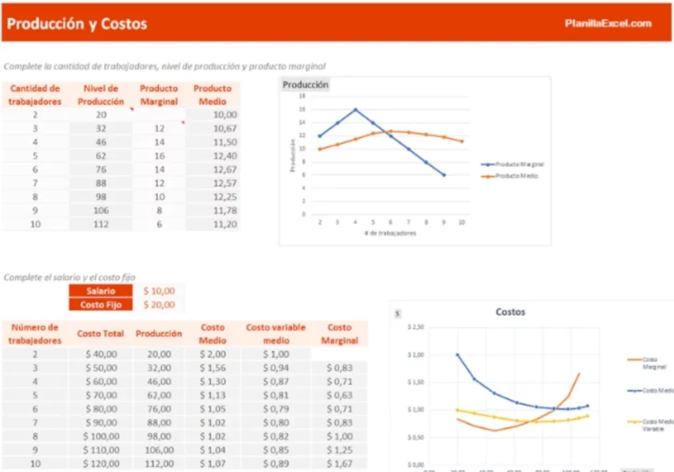This screenshot has height=472, width=674.
Task: Select Nivel de Producción cell with 112
Action: (101, 224)
